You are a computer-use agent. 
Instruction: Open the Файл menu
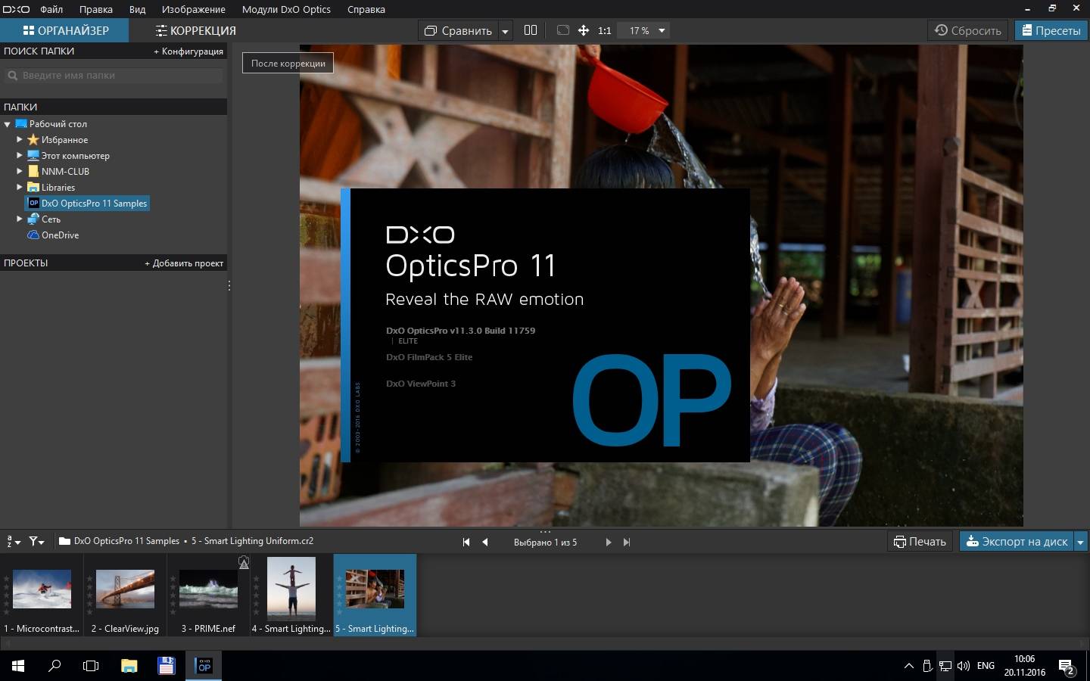pyautogui.click(x=51, y=9)
